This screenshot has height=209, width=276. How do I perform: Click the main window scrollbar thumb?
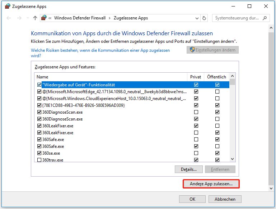tap(271, 108)
